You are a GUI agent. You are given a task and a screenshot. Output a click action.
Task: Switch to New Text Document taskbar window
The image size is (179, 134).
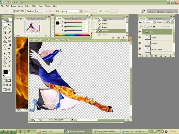134,131
